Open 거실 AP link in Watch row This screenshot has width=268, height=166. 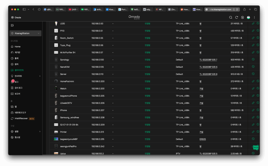[201, 89]
